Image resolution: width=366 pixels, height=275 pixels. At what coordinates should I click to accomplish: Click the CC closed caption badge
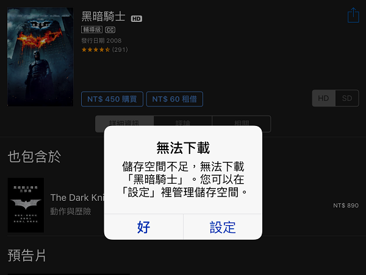[x=110, y=30]
